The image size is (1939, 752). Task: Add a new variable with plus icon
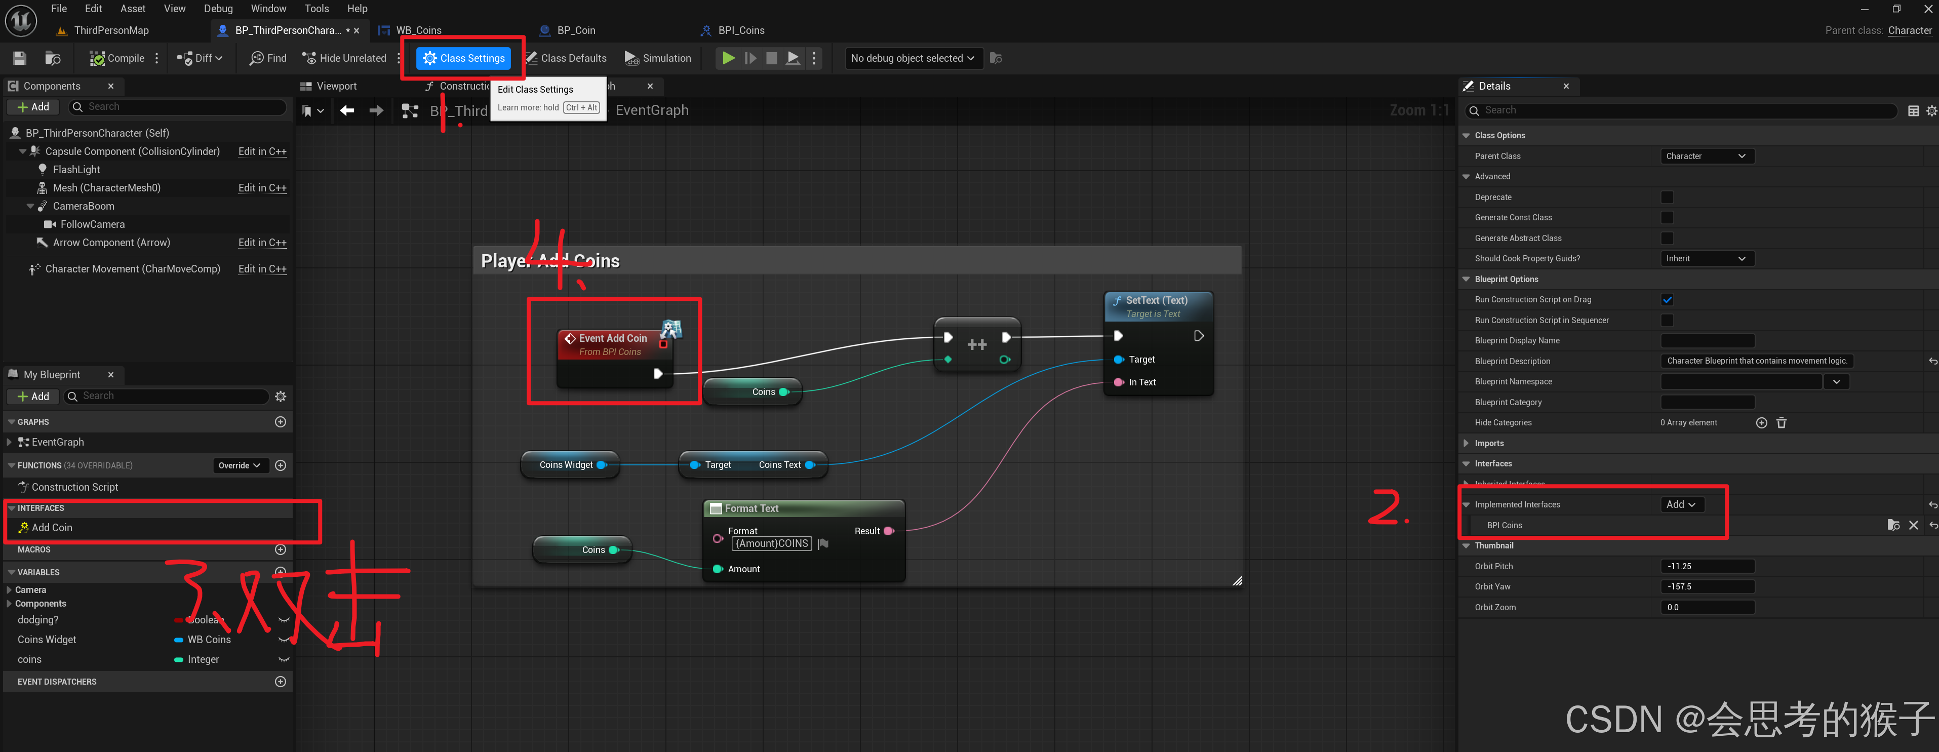point(281,571)
